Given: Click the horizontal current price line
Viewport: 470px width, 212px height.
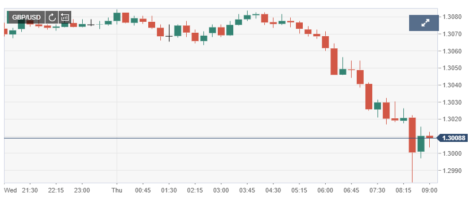Looking at the screenshot, I should (x=220, y=138).
